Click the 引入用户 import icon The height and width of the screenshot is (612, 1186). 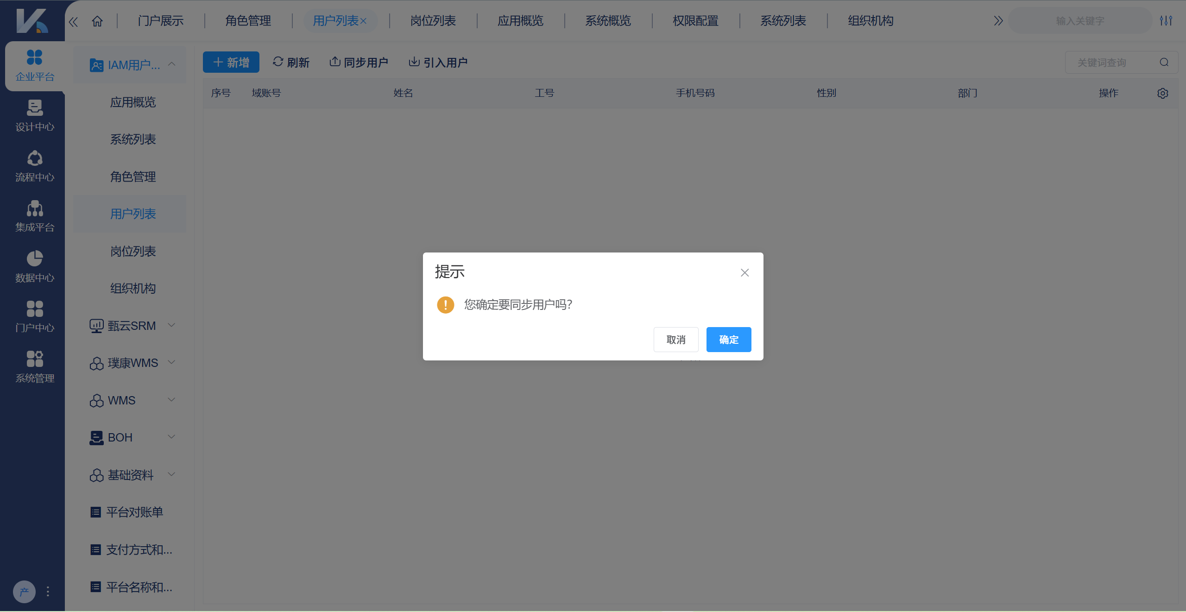pyautogui.click(x=413, y=61)
